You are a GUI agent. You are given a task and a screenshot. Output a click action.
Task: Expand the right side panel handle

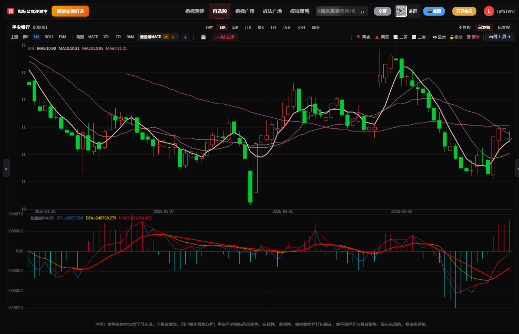click(x=517, y=168)
